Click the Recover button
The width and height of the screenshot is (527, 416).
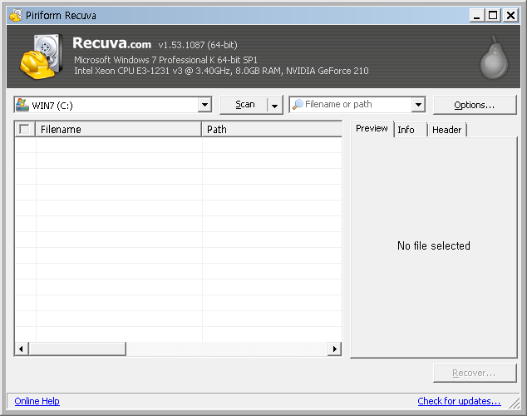coord(475,373)
